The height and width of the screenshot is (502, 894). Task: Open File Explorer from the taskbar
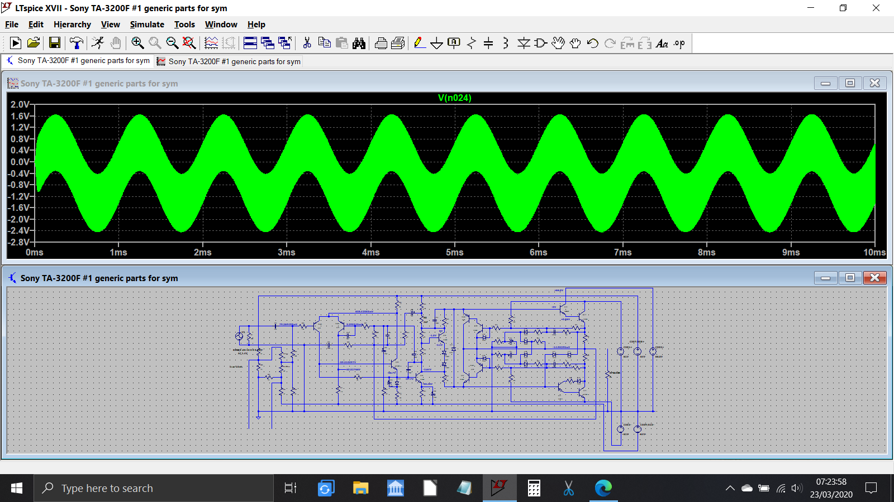pos(360,488)
